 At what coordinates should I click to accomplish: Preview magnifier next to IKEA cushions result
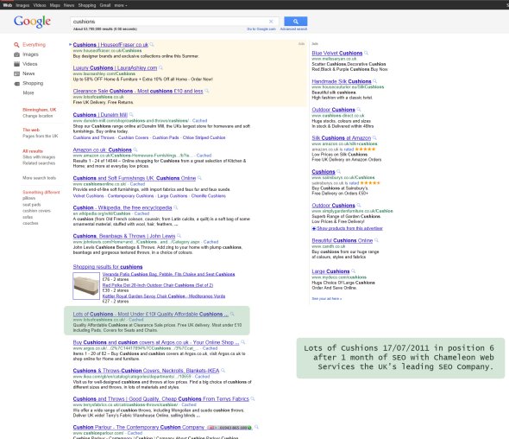pyautogui.click(x=223, y=371)
